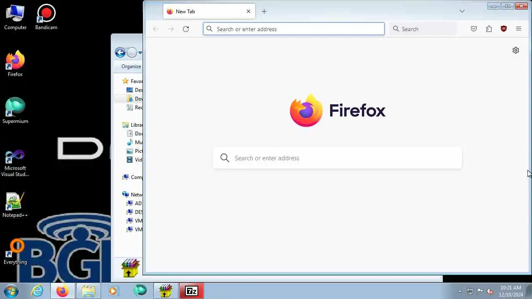The width and height of the screenshot is (532, 299).
Task: Open Windows Media Player taskbar icon
Action: (x=113, y=291)
